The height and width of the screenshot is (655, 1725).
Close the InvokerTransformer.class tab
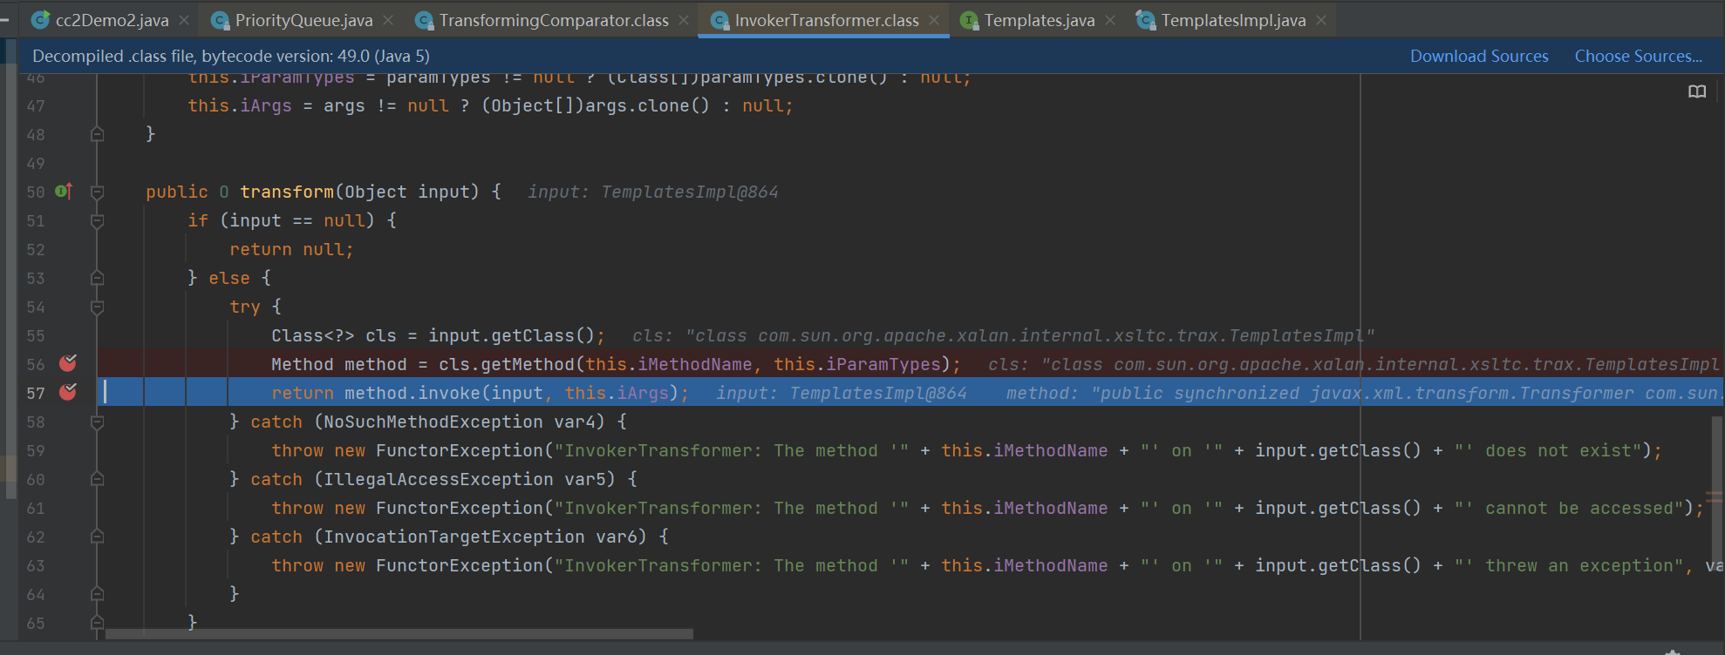tap(934, 20)
